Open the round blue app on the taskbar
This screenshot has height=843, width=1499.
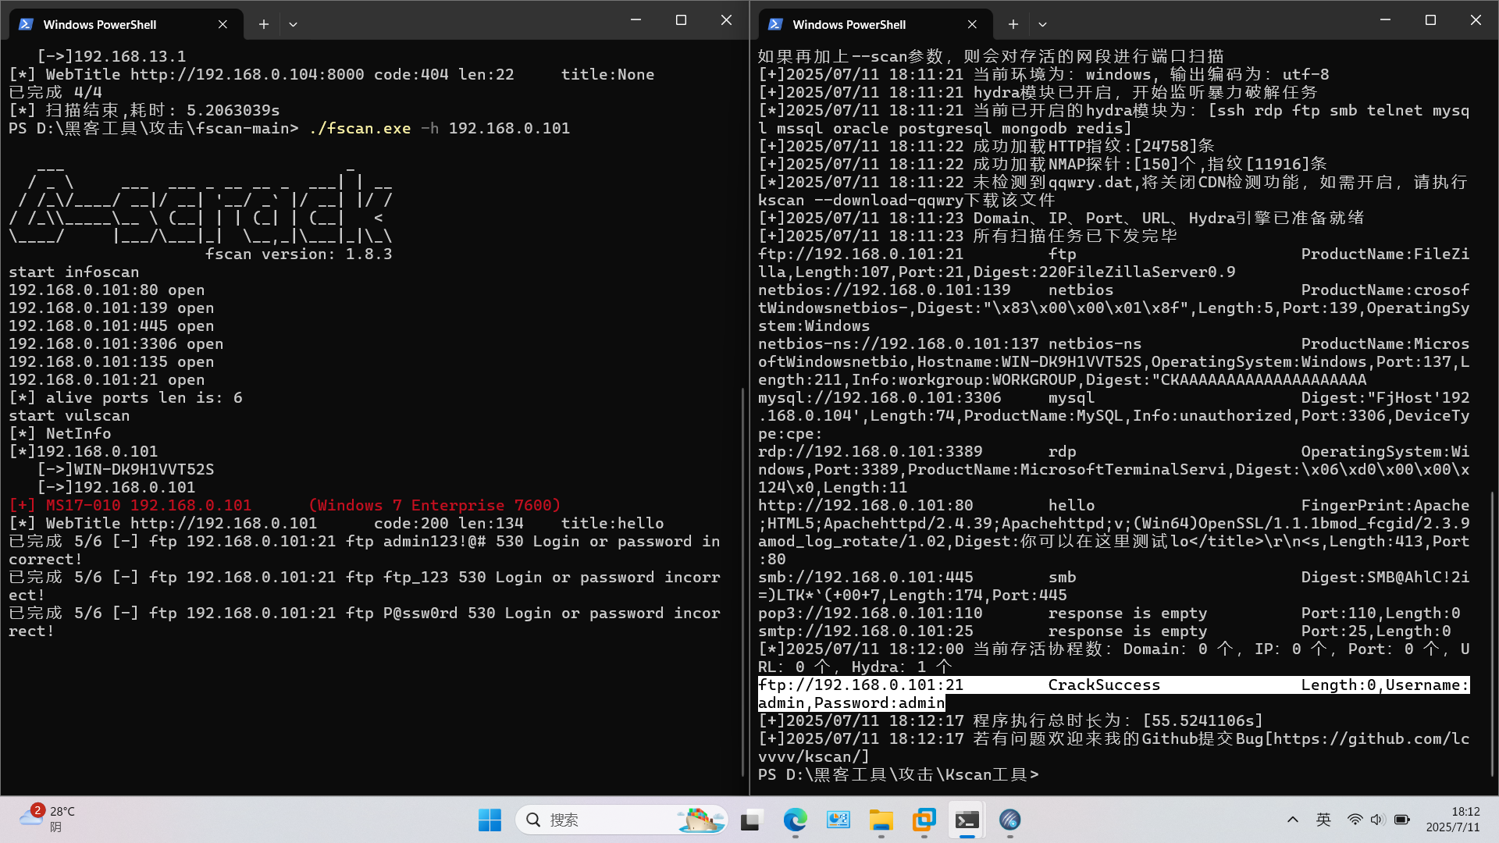[1009, 820]
